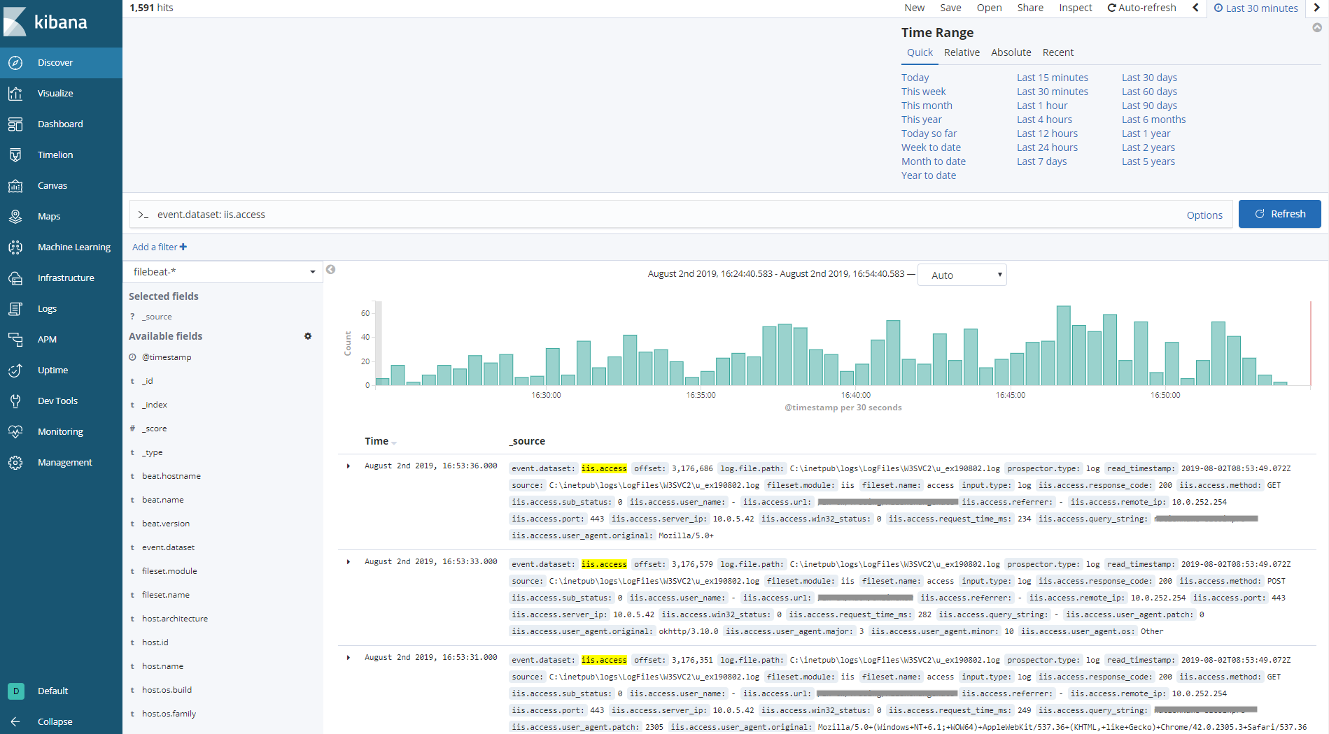Collapse the fields sidebar arrow

330,270
